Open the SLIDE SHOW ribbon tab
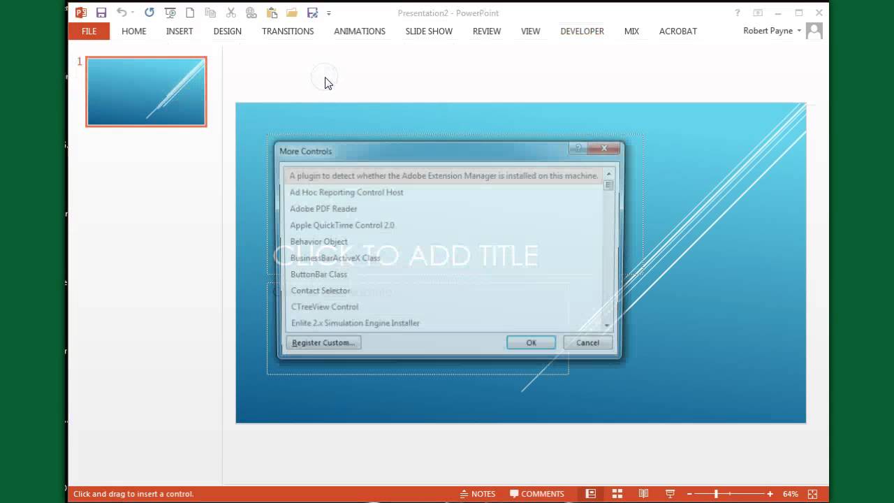The image size is (894, 503). click(x=429, y=31)
